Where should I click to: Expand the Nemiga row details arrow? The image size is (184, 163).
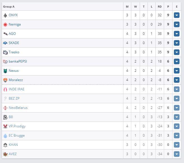click(x=176, y=24)
